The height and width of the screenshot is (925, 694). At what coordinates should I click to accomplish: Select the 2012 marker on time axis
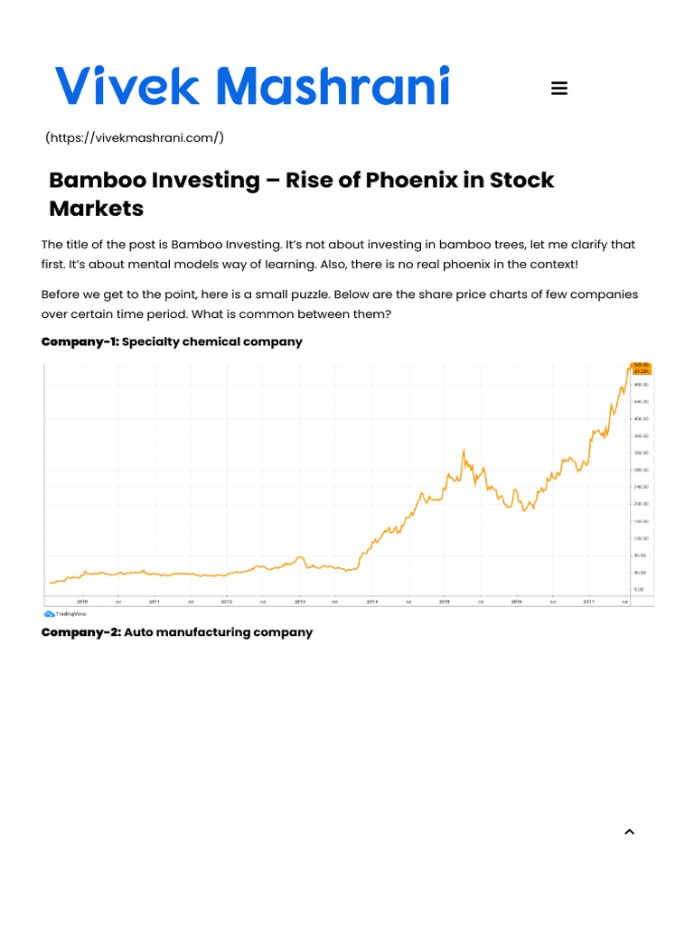pyautogui.click(x=227, y=601)
